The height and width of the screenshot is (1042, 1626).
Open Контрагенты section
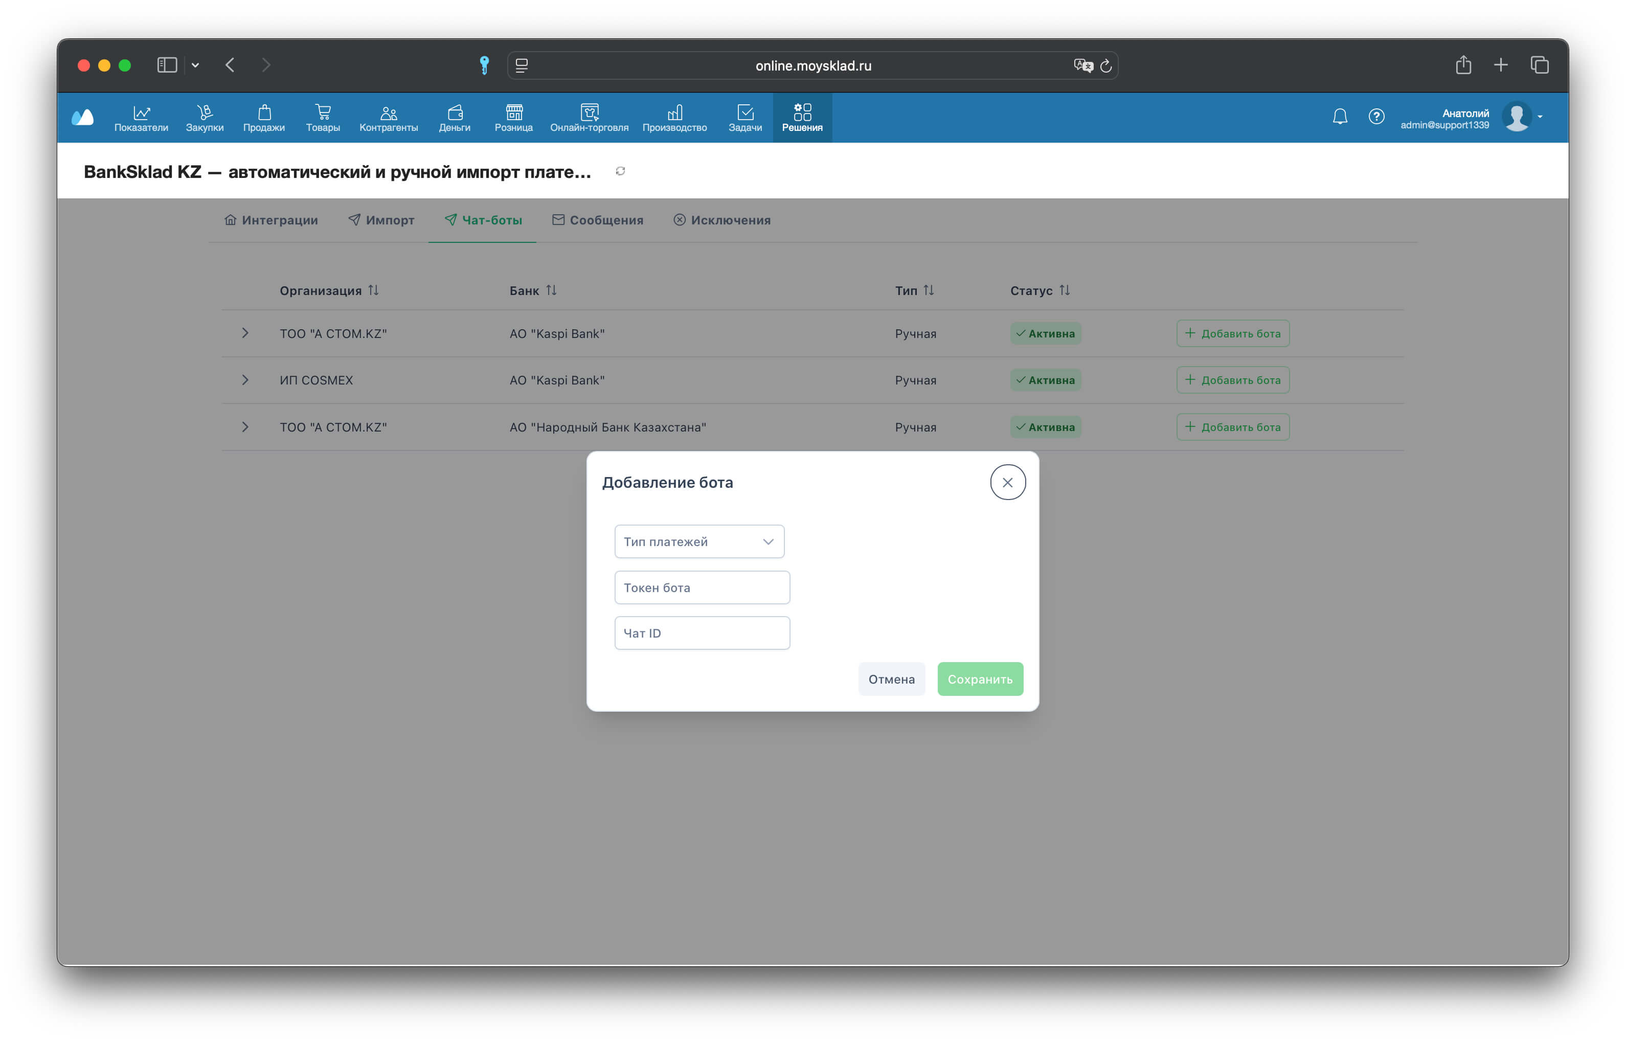pos(389,118)
